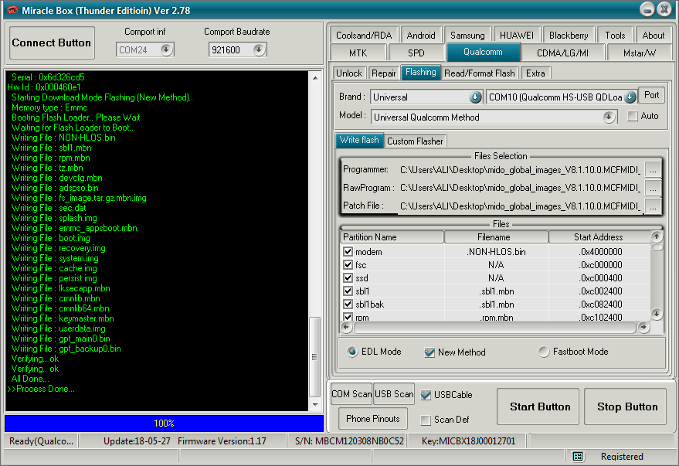Select the Flashing sub-tab

[x=420, y=73]
